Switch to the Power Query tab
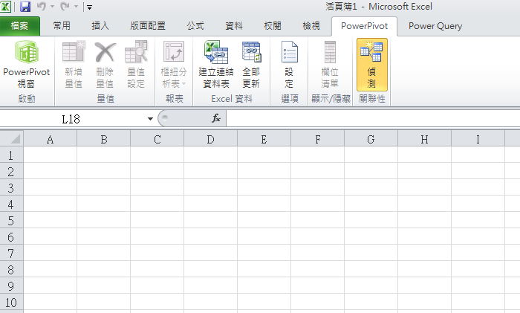The image size is (520, 313). (435, 26)
